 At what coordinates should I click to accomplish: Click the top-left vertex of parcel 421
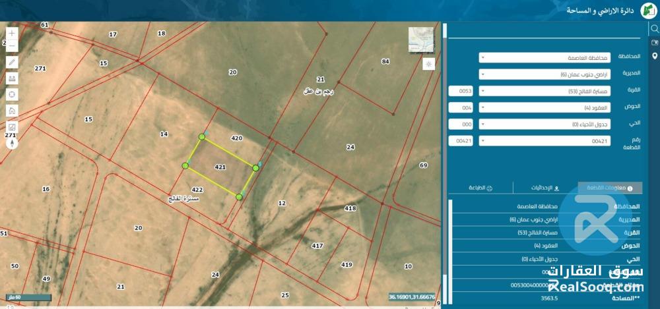click(202, 136)
